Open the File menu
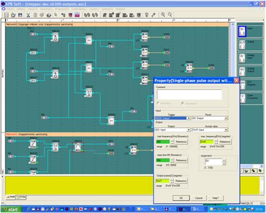 [10, 9]
